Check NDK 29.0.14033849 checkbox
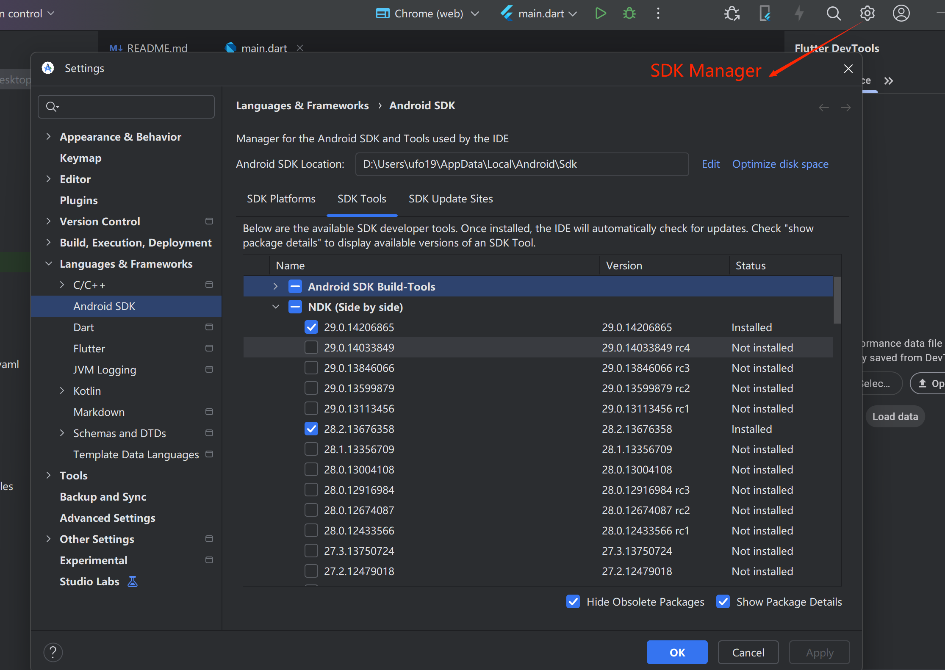This screenshot has height=670, width=945. coord(311,348)
